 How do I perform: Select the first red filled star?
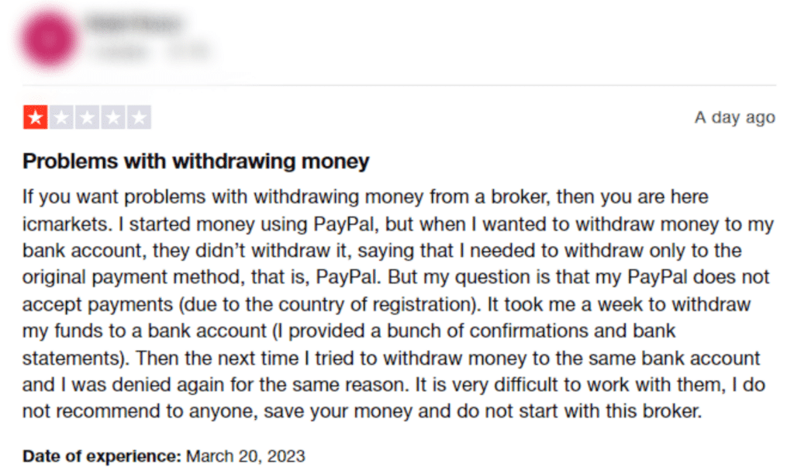[36, 118]
